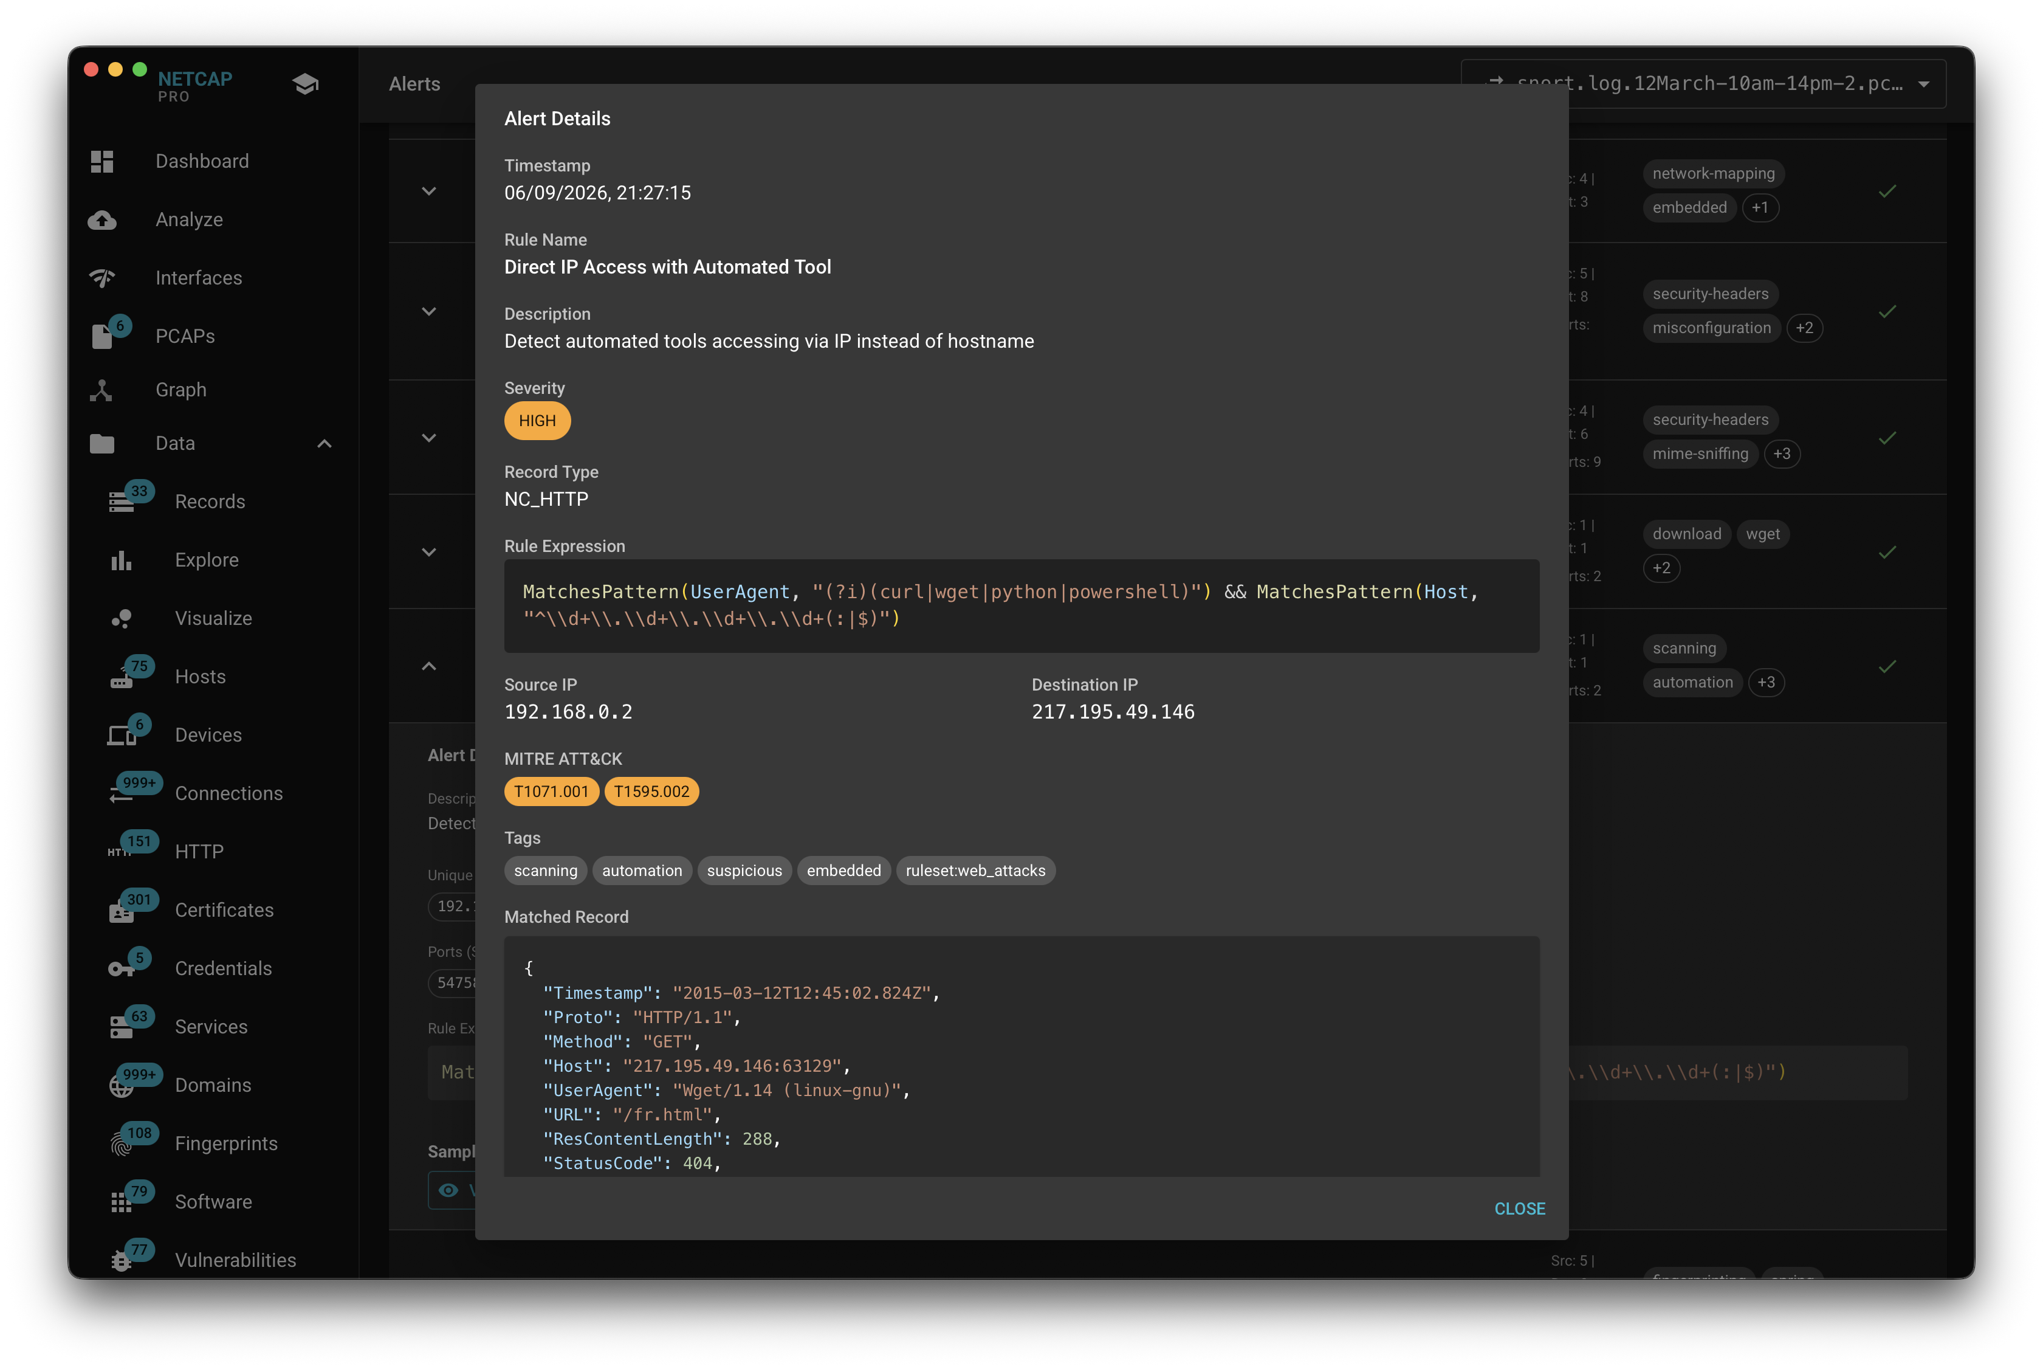Click the graduation cap icon near NETCAP logo
This screenshot has height=1369, width=2043.
(306, 84)
